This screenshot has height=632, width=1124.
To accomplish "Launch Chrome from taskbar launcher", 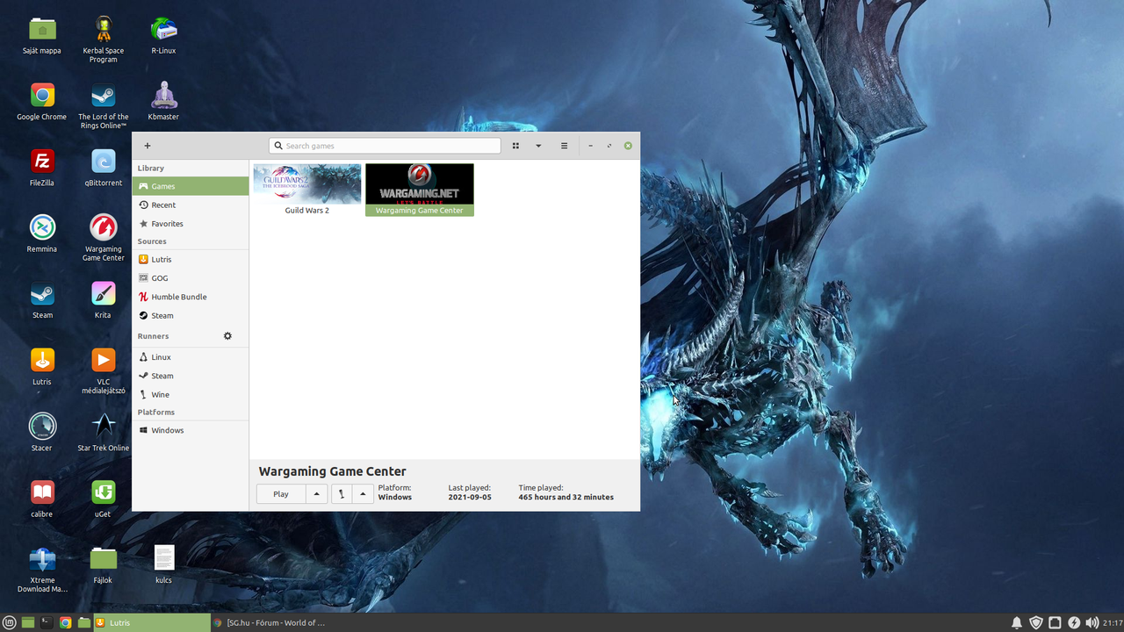I will point(65,622).
